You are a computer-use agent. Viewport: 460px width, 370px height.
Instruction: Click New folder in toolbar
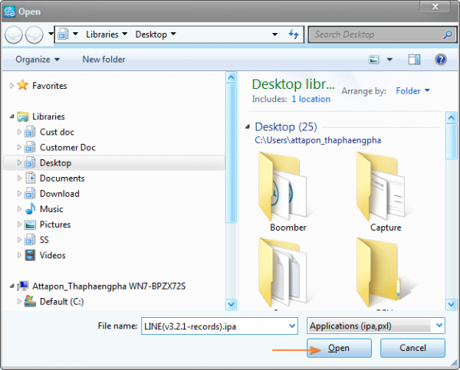point(103,59)
